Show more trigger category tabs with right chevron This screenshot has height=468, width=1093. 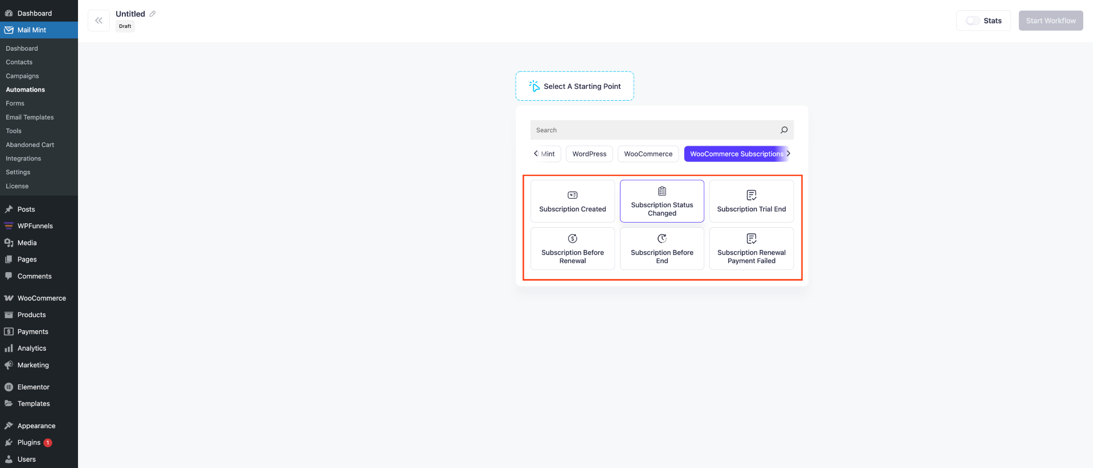pos(788,154)
